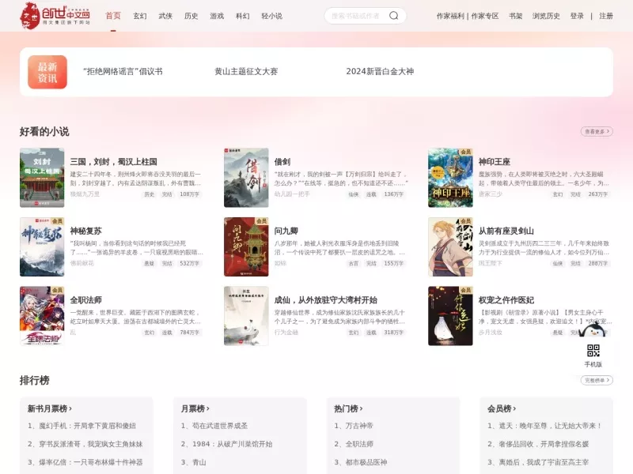The width and height of the screenshot is (633, 474).
Task: Open ranking entry 青山
Action: (x=193, y=462)
